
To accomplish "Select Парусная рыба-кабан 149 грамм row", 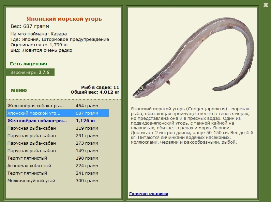I will [58, 151].
